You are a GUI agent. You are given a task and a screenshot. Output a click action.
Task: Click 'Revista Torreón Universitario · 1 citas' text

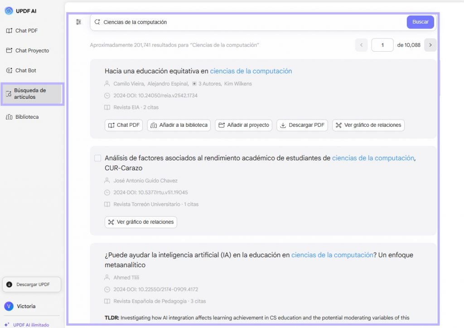[x=156, y=204]
